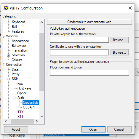Cancel the PuTTY configuration
This screenshot has height=139, width=139.
pyautogui.click(x=119, y=130)
